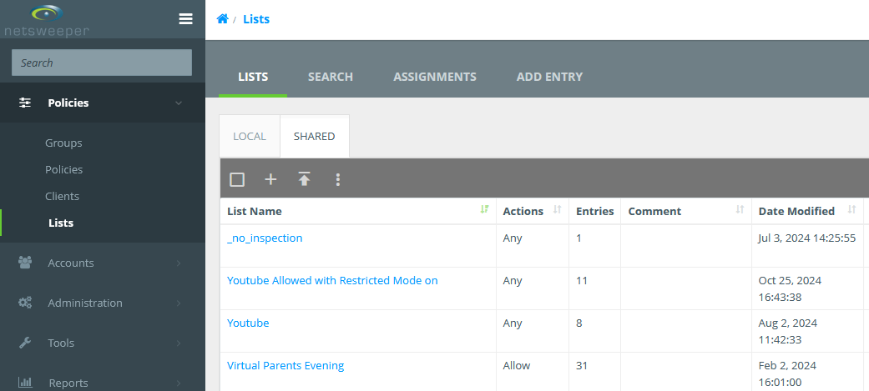Expand the Tools menu chevron
This screenshot has width=869, height=391.
[x=179, y=343]
